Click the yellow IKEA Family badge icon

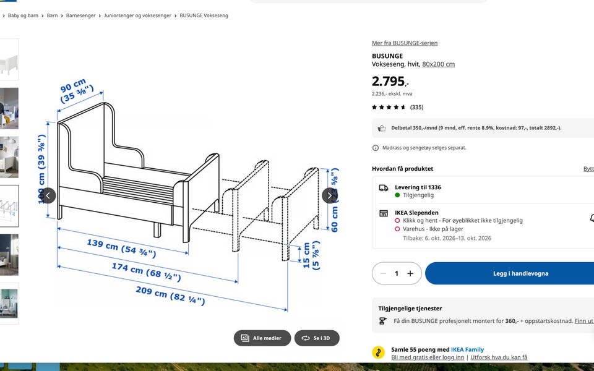click(378, 352)
